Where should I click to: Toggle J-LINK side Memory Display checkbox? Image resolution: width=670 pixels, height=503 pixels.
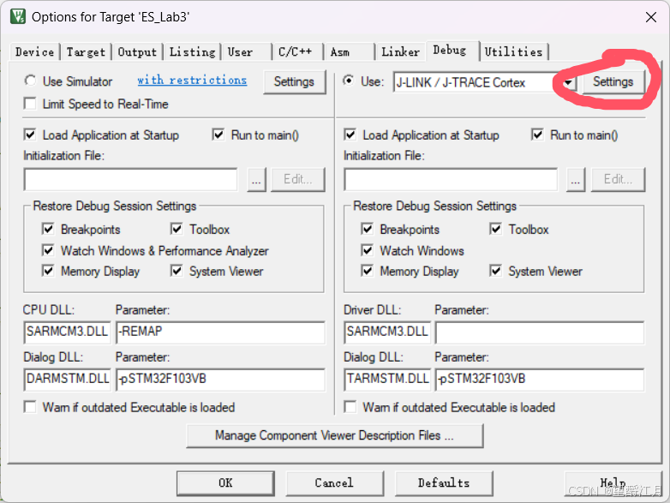tap(367, 271)
